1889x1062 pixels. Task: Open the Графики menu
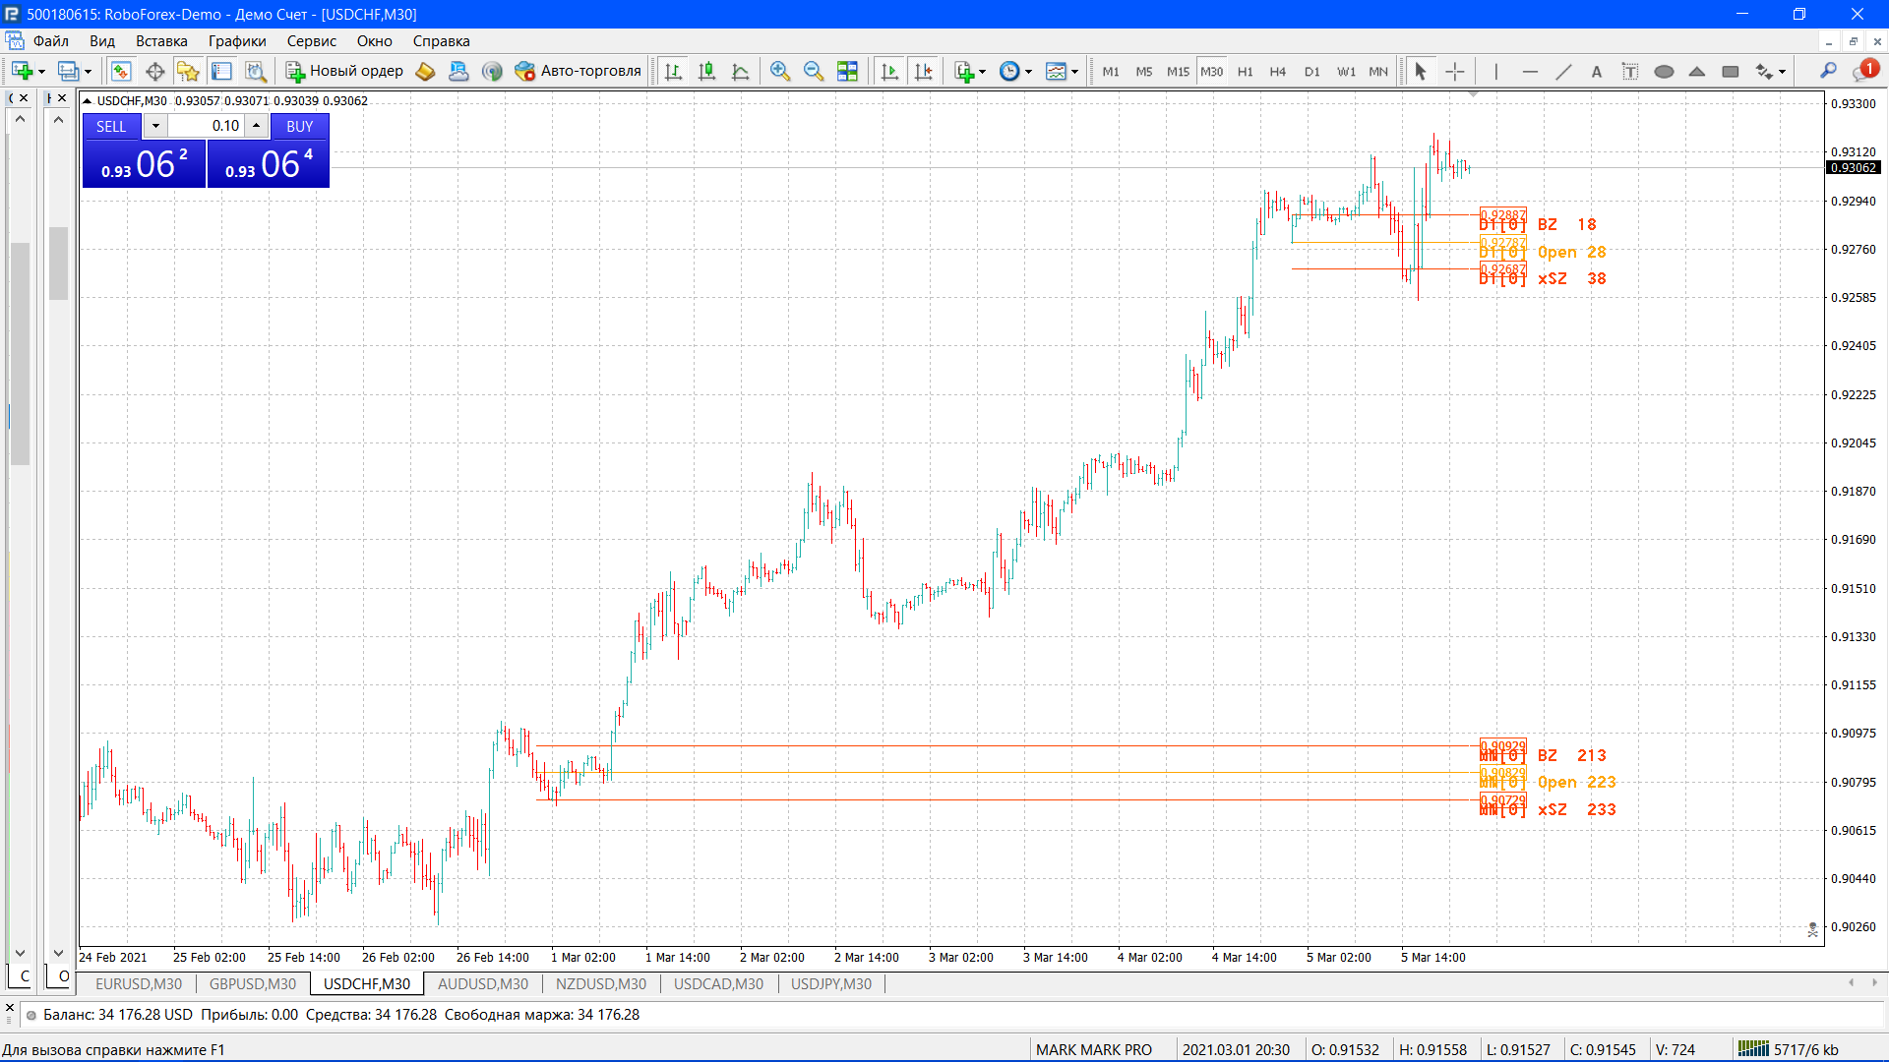pyautogui.click(x=236, y=41)
